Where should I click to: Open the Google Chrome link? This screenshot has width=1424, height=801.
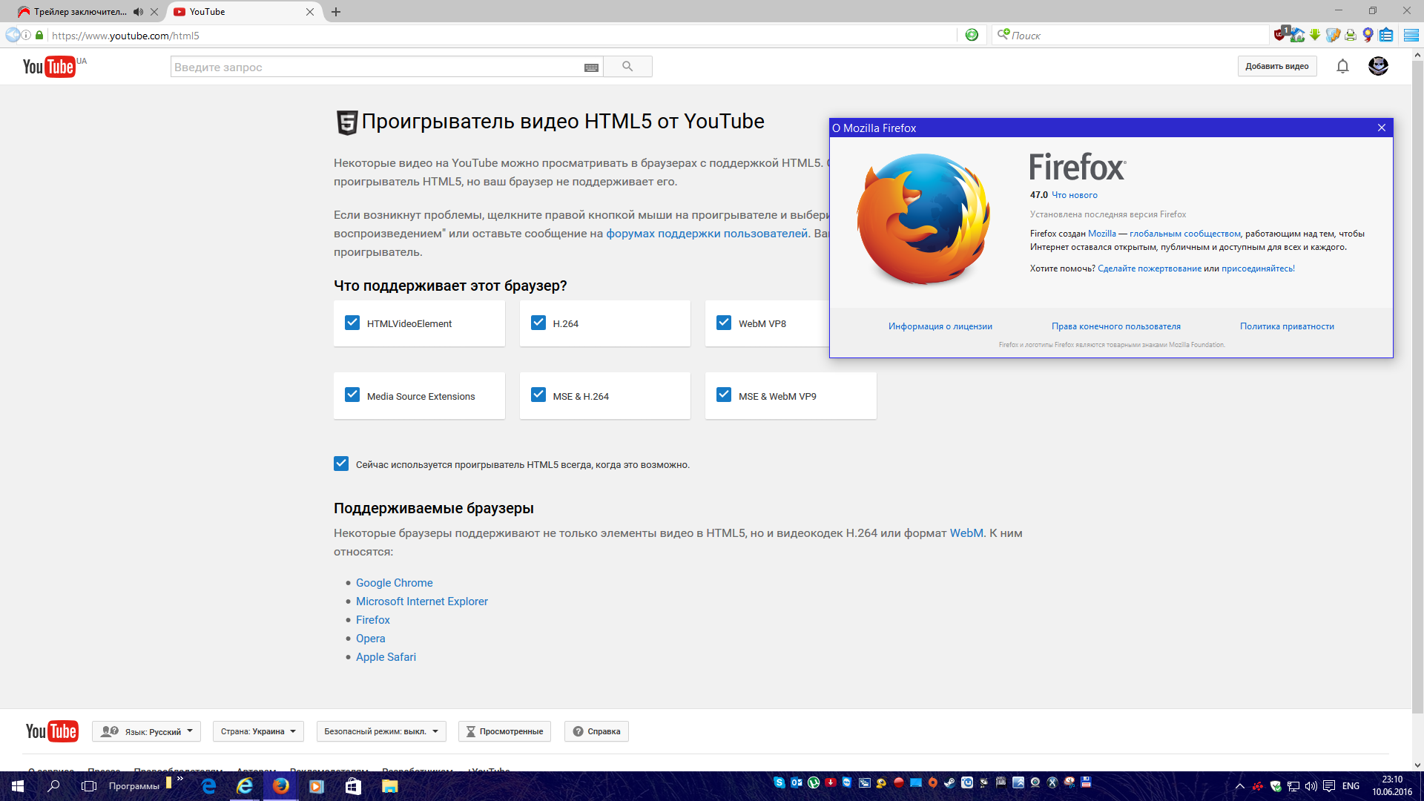tap(394, 583)
